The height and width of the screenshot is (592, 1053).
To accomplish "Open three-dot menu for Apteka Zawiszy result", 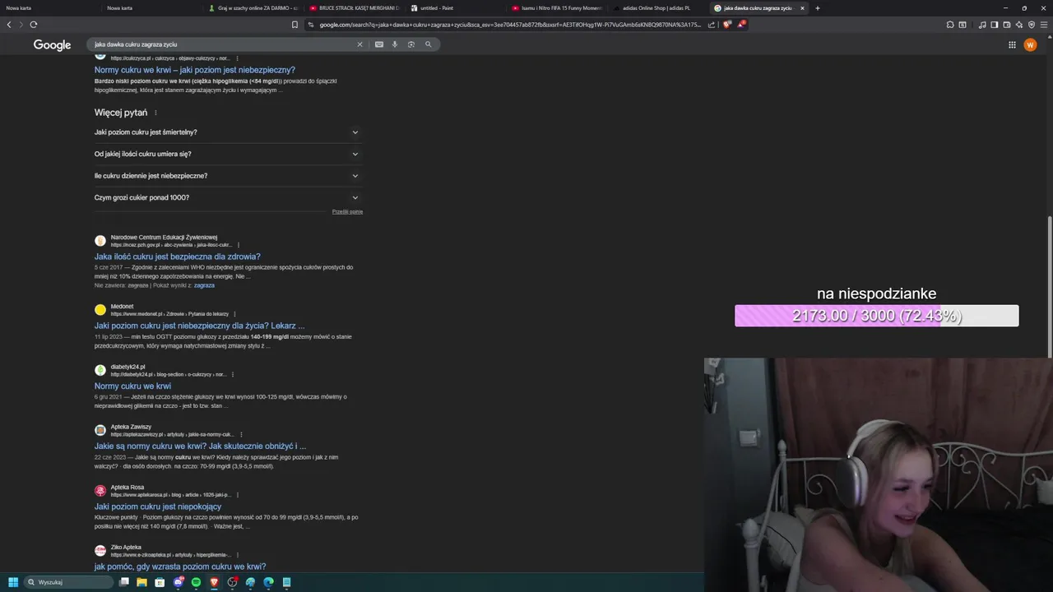I will click(x=241, y=434).
